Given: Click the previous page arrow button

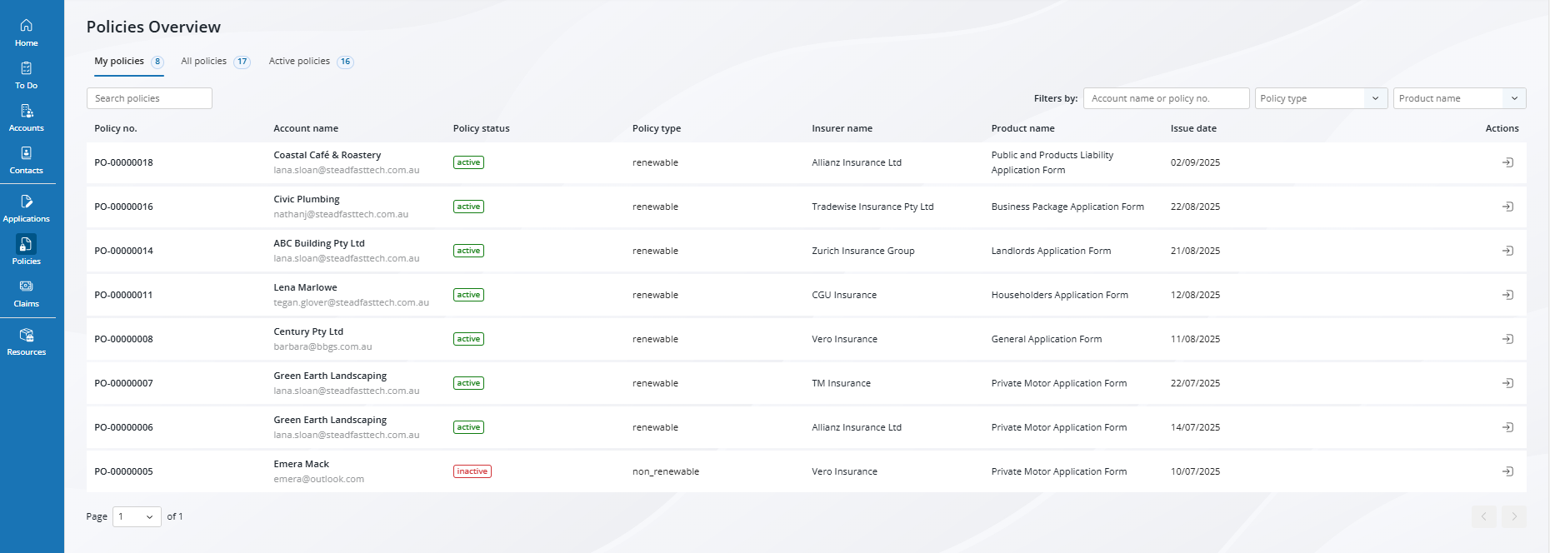Looking at the screenshot, I should pos(1483,516).
